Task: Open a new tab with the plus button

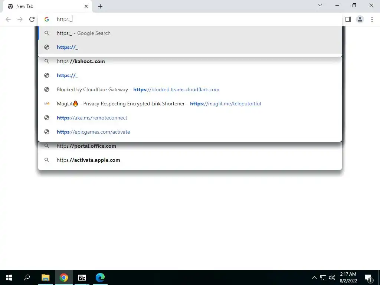Action: coord(100,6)
